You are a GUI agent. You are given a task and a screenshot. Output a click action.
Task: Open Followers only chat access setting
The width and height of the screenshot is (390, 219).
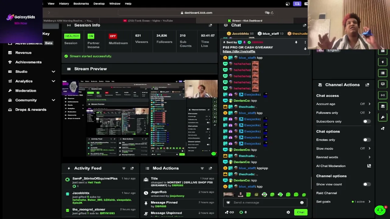(x=343, y=113)
